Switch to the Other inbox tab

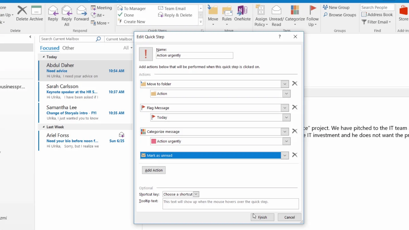coord(68,48)
